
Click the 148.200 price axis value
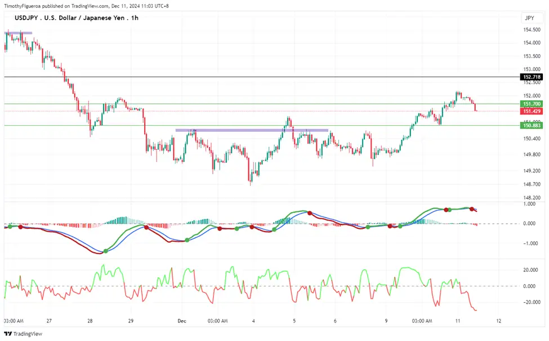(532, 197)
